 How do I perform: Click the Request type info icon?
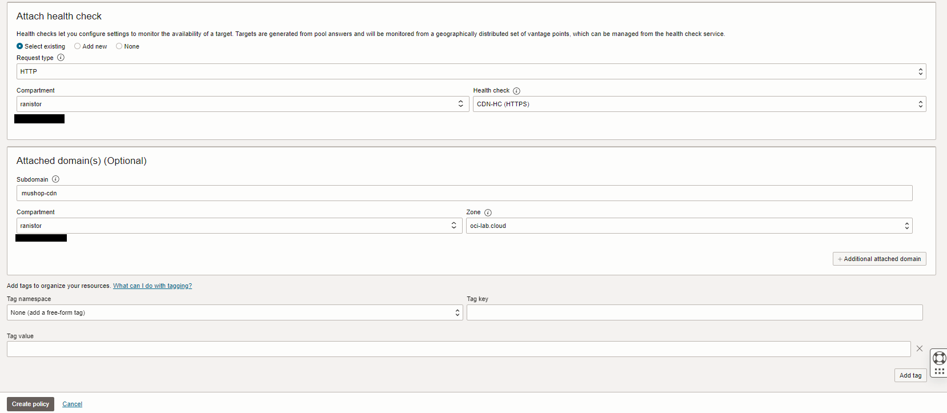[x=61, y=58]
